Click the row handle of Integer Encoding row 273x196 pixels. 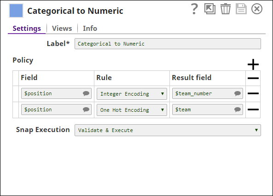(16, 94)
